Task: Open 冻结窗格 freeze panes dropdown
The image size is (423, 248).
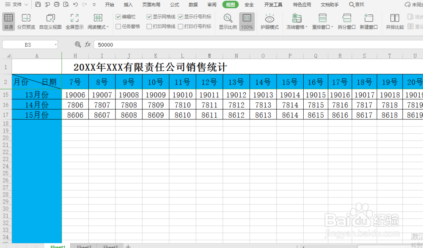Action: tap(297, 22)
